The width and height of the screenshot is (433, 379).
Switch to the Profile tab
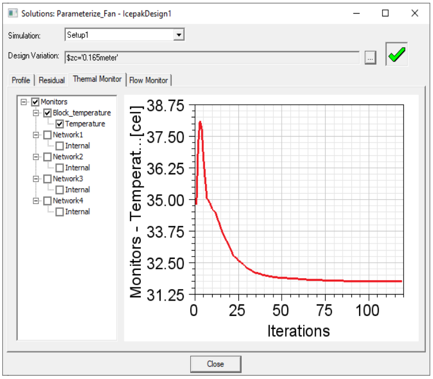21,81
